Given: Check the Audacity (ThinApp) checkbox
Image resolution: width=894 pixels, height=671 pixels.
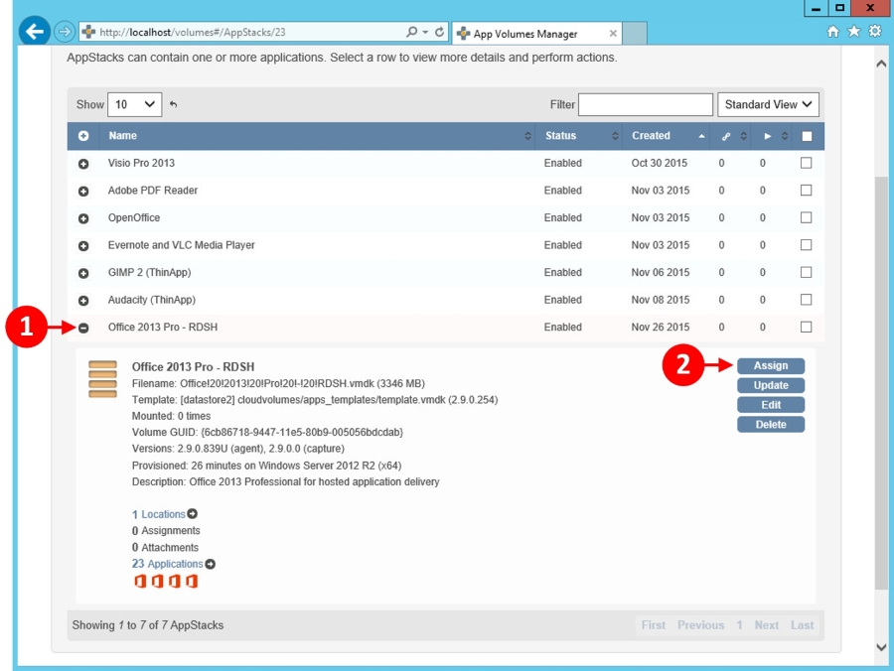Looking at the screenshot, I should tap(807, 300).
